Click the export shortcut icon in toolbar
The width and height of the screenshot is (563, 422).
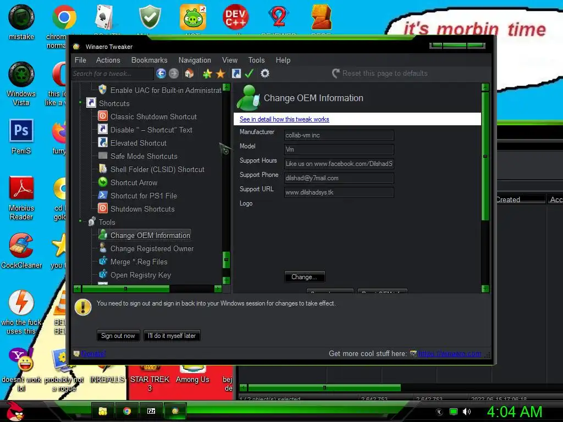pos(236,74)
